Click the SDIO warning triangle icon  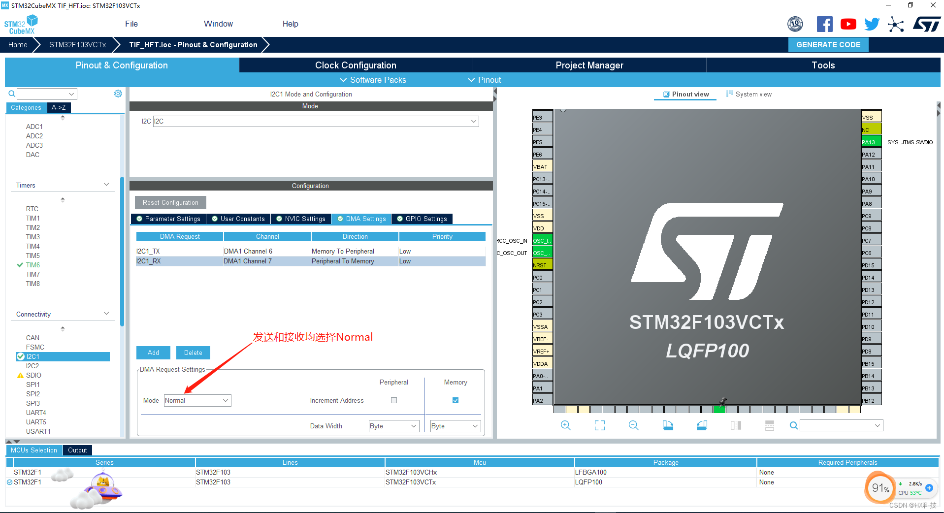point(20,375)
